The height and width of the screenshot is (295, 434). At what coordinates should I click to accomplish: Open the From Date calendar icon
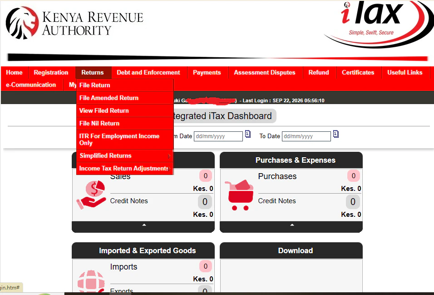(248, 134)
